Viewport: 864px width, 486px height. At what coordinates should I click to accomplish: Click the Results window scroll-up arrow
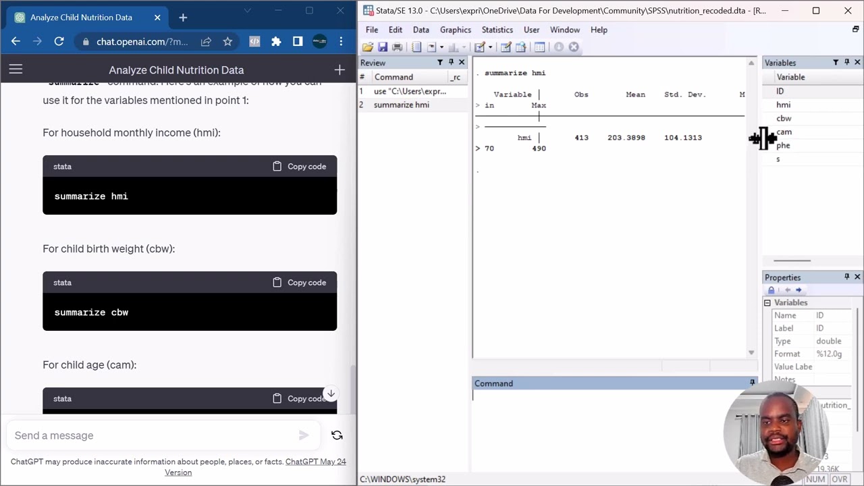coord(751,63)
